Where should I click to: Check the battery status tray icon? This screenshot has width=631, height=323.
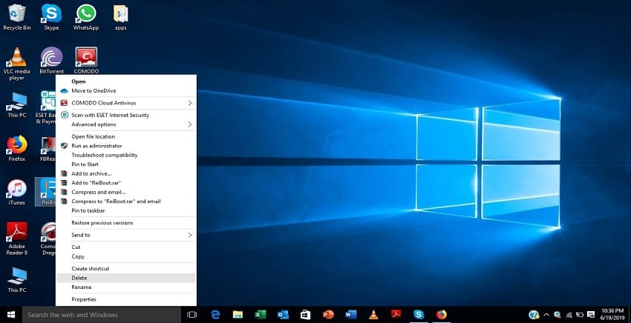(580, 315)
